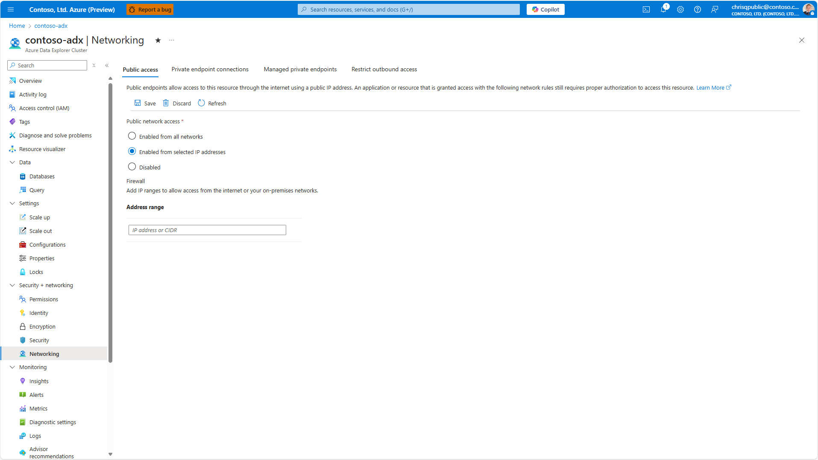Click the IP address or CIDR field
The image size is (818, 460).
tap(207, 230)
